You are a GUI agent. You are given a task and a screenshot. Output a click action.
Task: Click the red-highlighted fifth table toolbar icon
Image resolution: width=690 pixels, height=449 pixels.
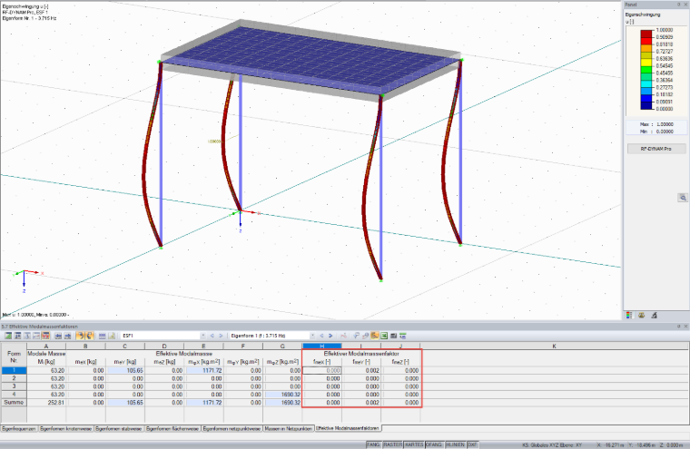(45, 336)
